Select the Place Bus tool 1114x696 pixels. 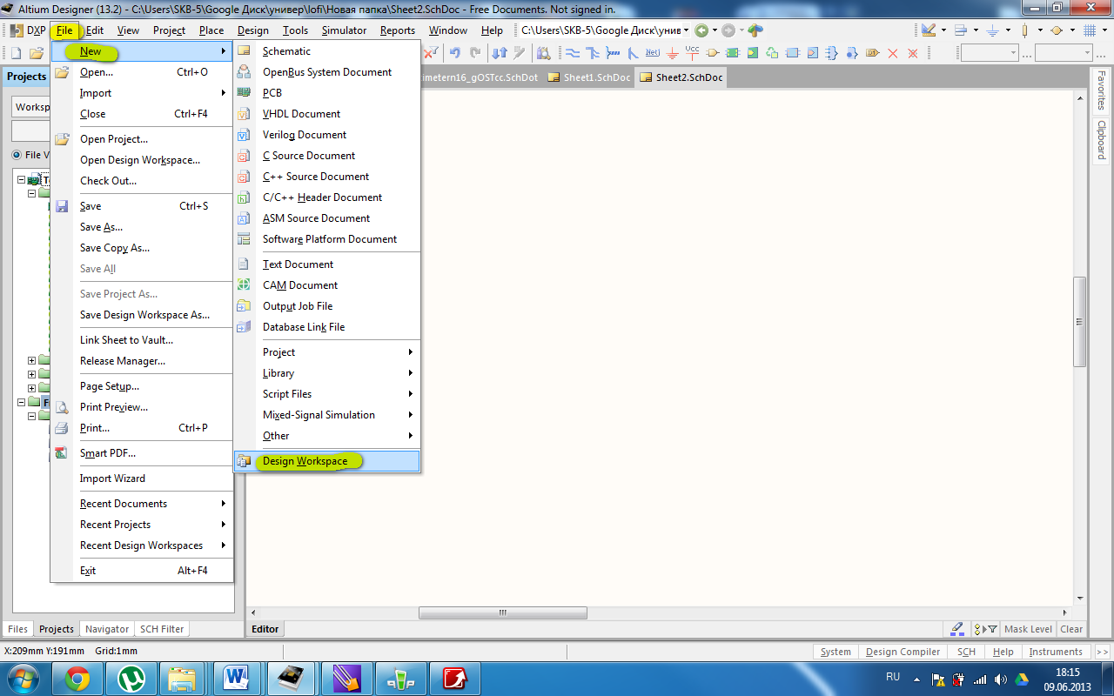tap(593, 53)
